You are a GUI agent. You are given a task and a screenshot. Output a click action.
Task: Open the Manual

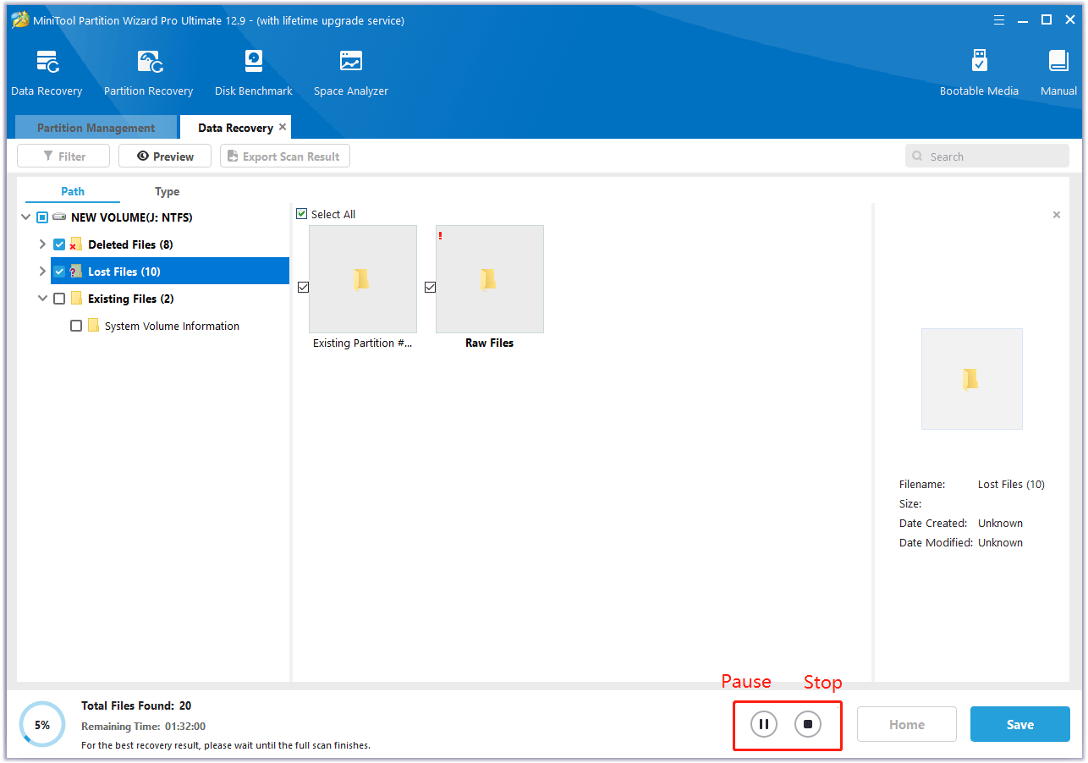1058,74
